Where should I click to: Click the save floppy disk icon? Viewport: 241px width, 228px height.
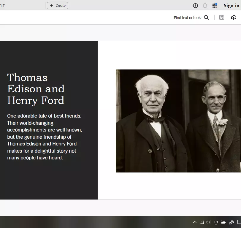221,18
